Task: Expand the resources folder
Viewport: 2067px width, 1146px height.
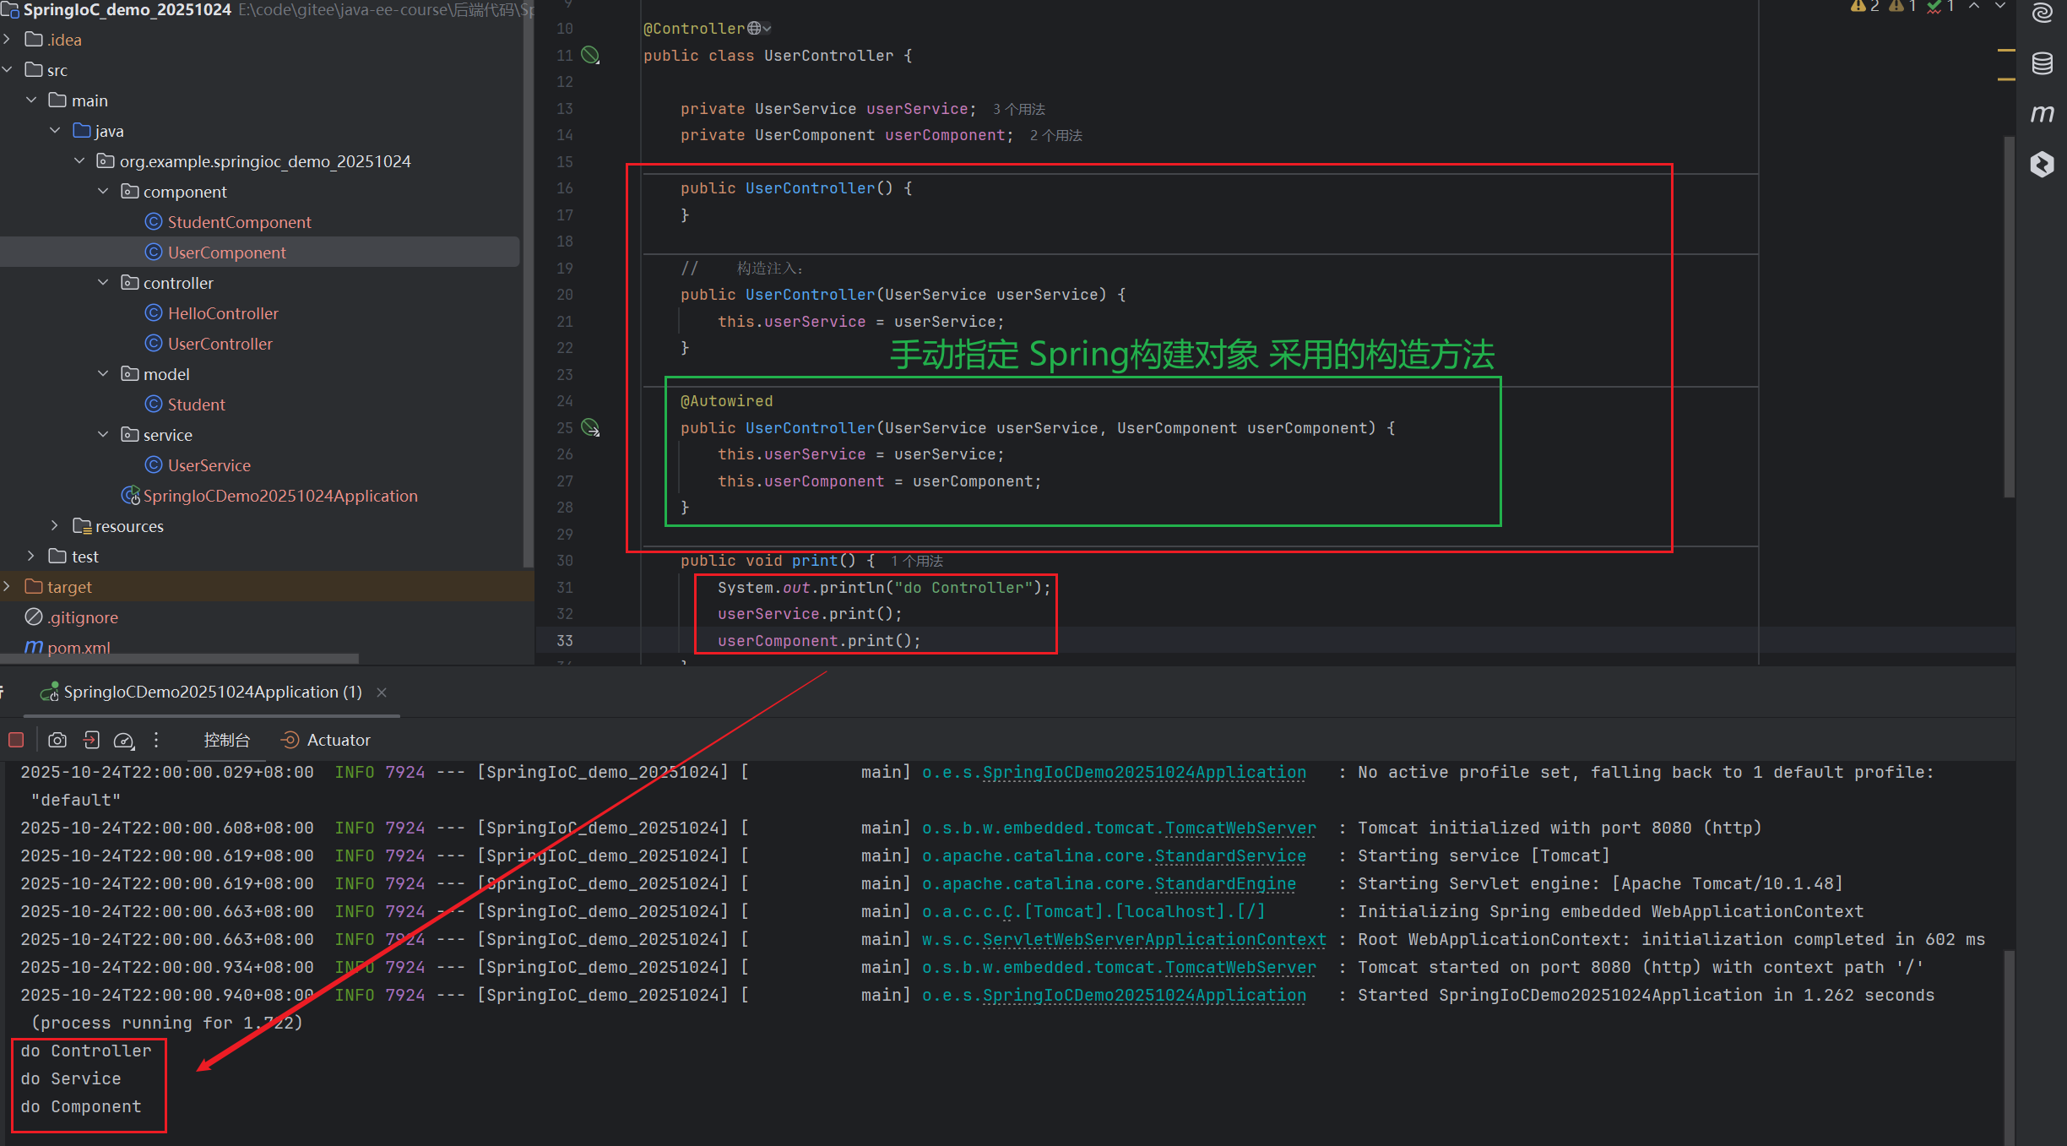Action: coord(55,526)
